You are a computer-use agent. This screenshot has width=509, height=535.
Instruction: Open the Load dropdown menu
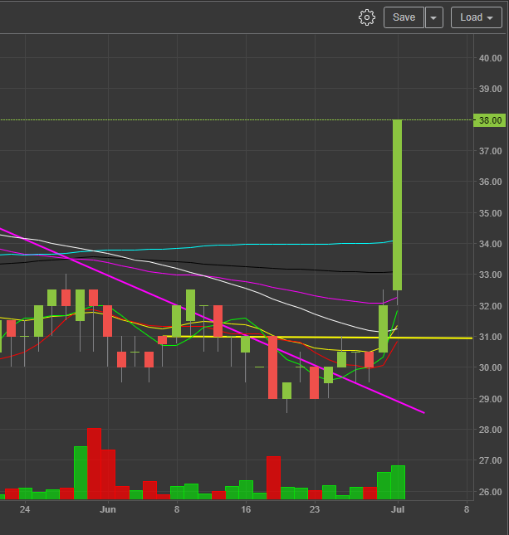click(477, 17)
